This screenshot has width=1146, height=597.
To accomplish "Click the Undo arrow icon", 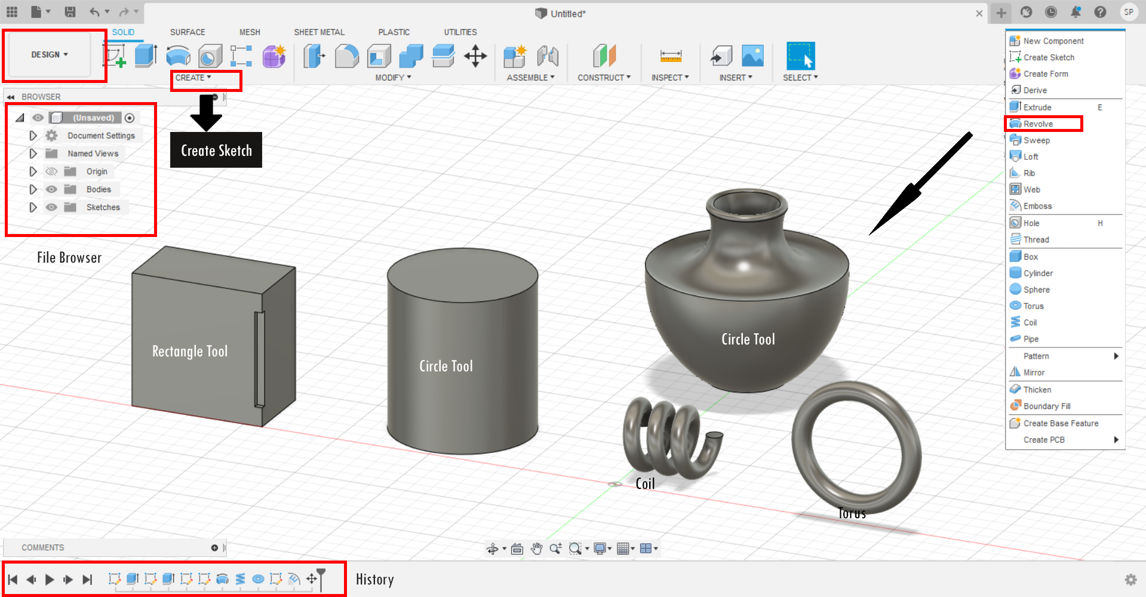I will click(95, 12).
